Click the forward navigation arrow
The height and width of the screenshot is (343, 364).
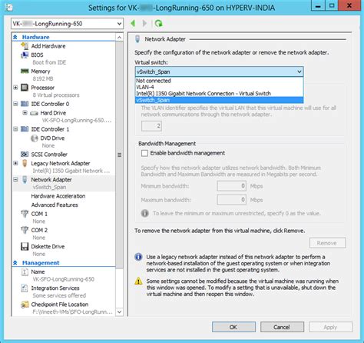tap(144, 24)
